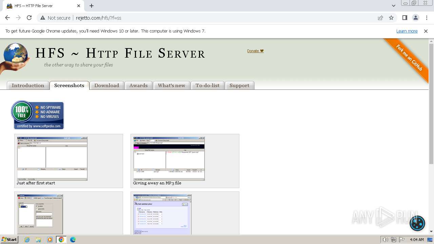Image resolution: width=434 pixels, height=244 pixels.
Task: Open the browser side panel
Action: (405, 18)
